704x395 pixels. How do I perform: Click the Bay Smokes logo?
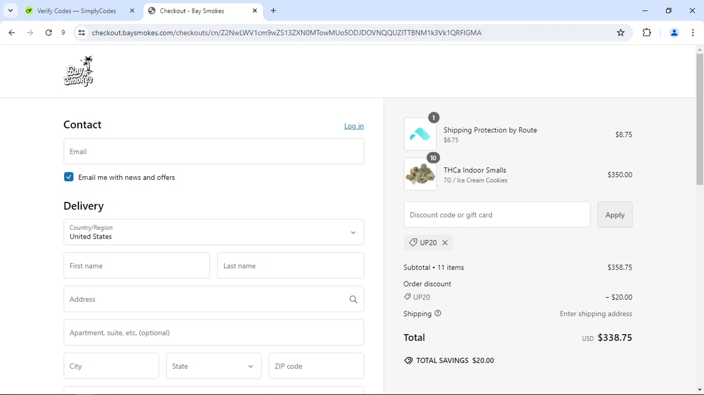click(78, 71)
